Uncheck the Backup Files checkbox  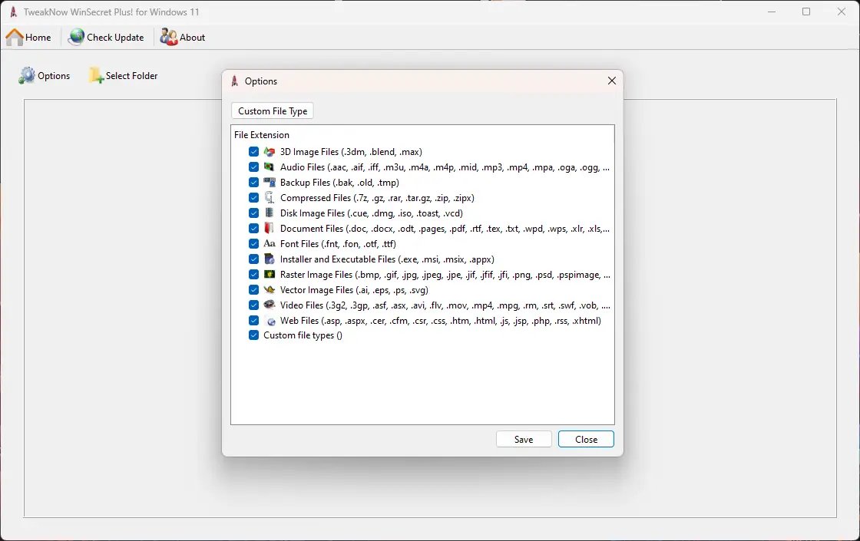coord(253,183)
